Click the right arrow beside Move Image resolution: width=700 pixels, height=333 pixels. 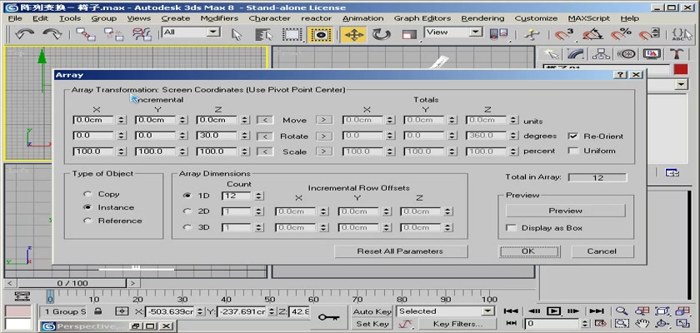click(324, 120)
